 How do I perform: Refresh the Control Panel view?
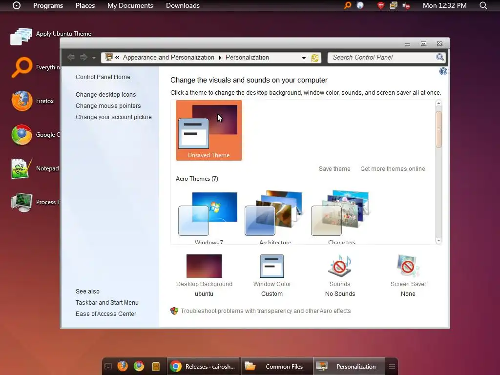click(x=315, y=58)
